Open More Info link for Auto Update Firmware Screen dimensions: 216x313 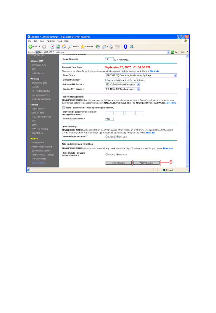click(x=168, y=148)
